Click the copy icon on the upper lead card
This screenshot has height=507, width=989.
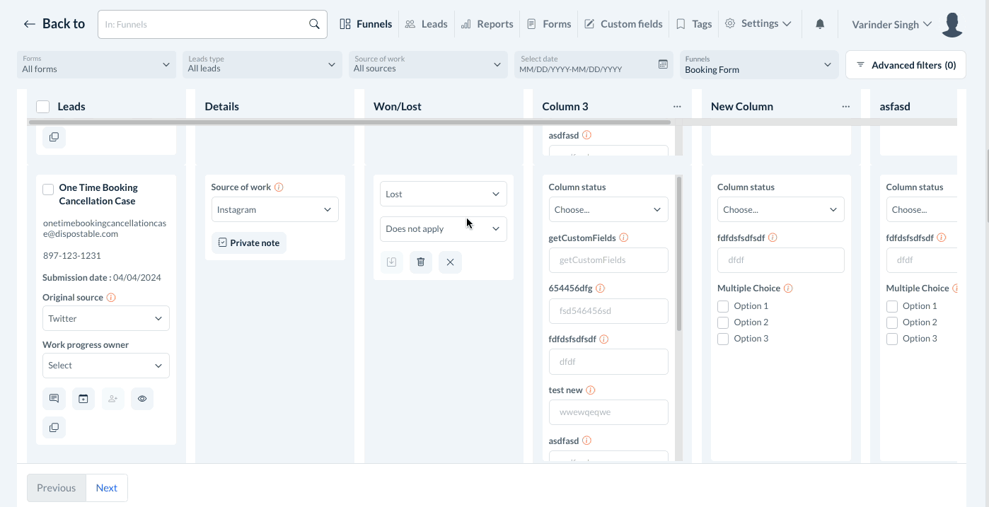point(54,137)
